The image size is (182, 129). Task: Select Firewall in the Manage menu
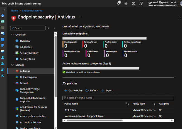[x=24, y=83]
